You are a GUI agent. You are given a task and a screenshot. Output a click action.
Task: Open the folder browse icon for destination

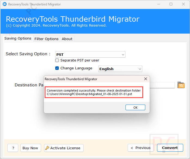pyautogui.click(x=181, y=85)
